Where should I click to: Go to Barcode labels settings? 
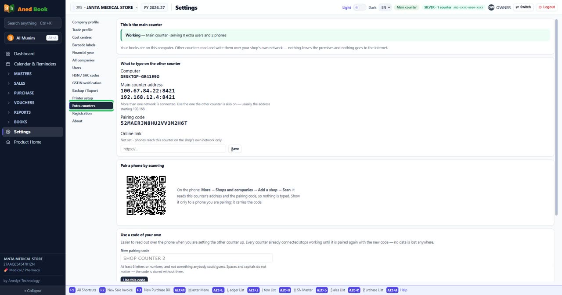[84, 45]
